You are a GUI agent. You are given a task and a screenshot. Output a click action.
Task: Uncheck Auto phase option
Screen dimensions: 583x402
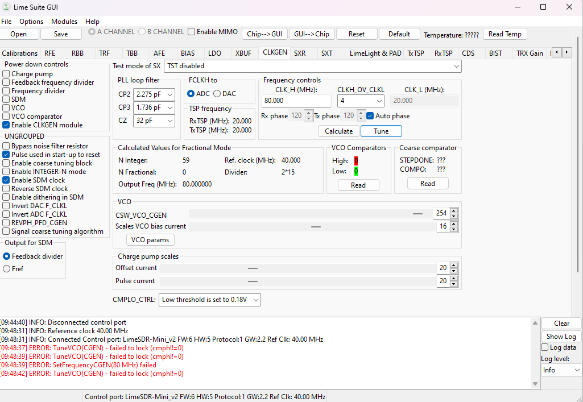point(370,116)
